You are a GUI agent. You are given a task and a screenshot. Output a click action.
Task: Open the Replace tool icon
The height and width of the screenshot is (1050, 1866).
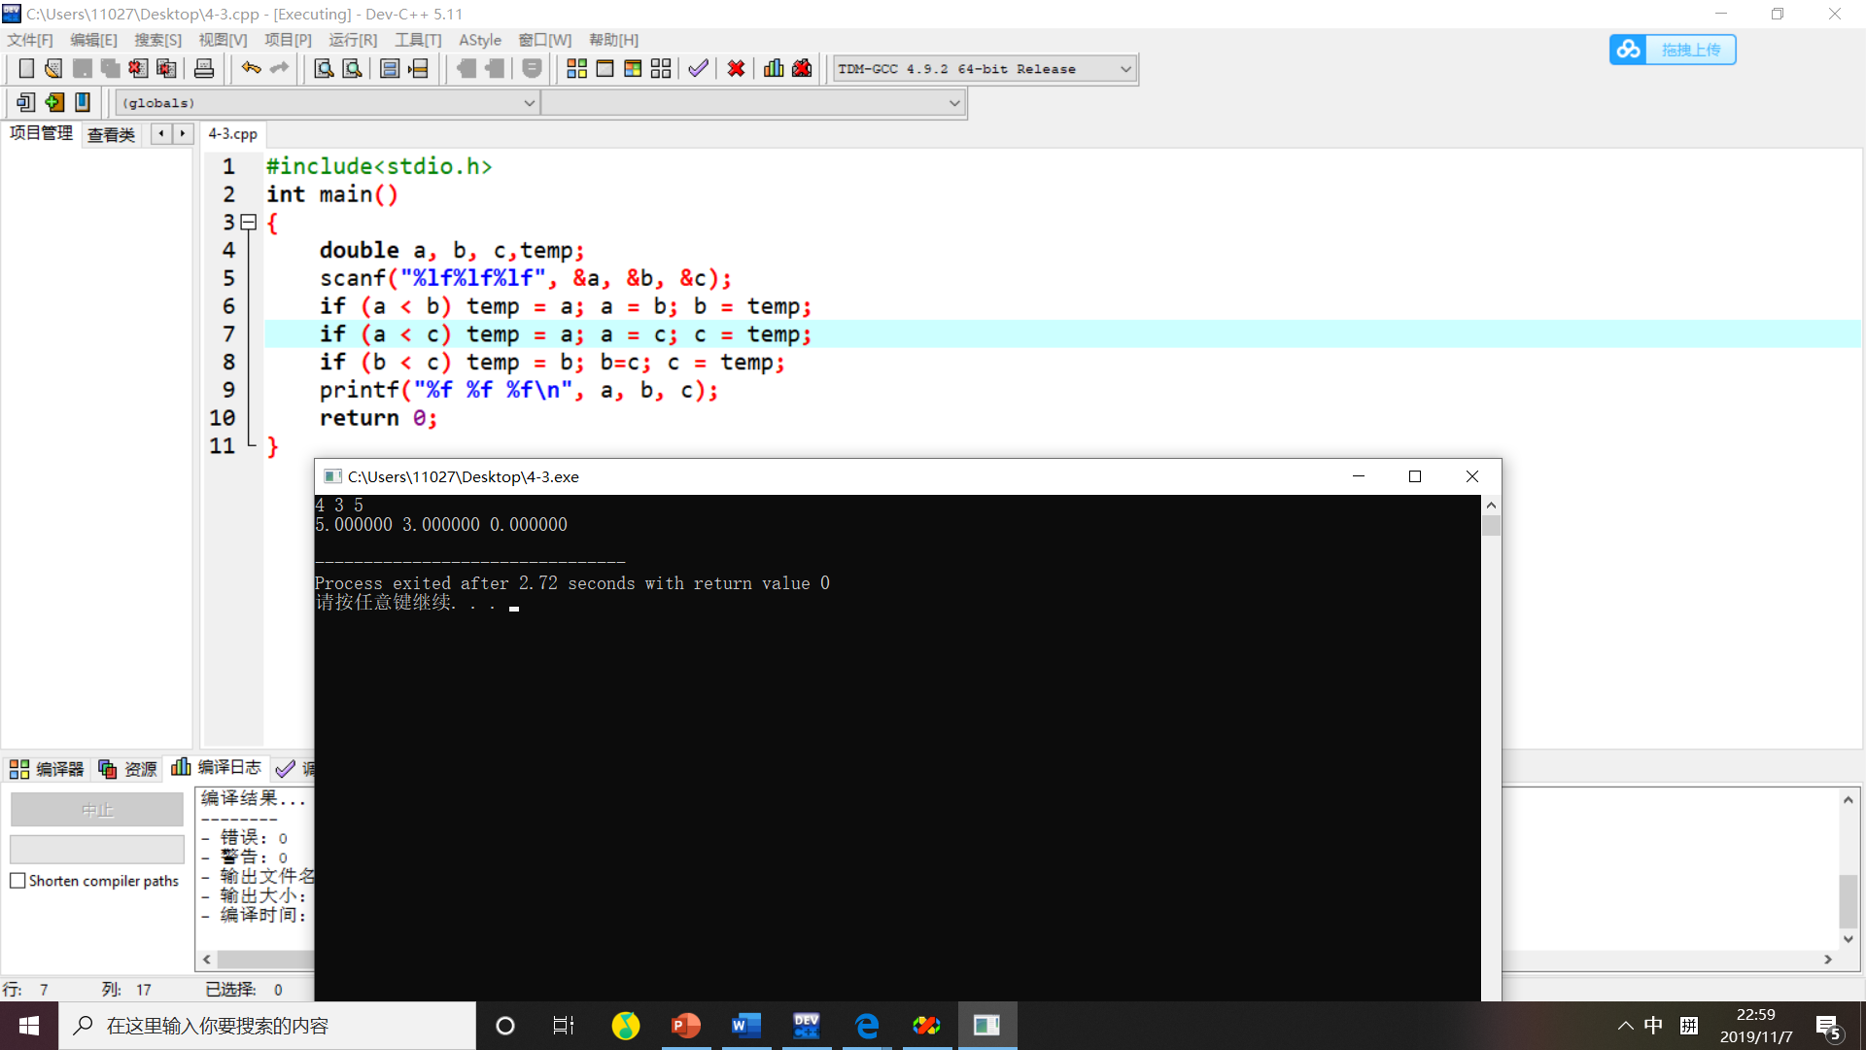[353, 68]
